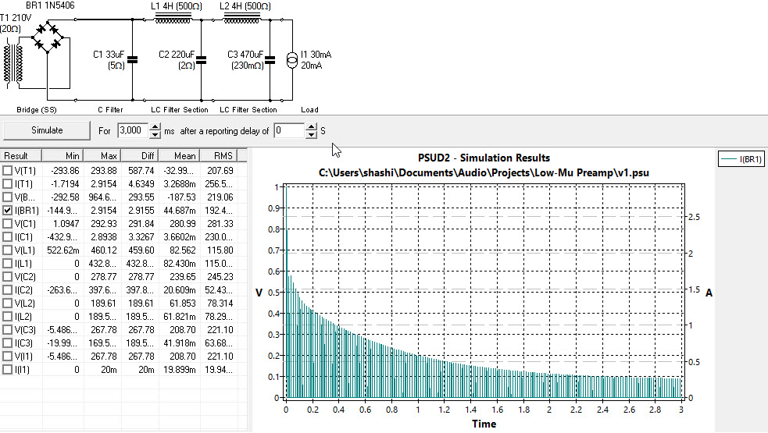
Task: Tick the V(C1) result checkbox
Action: point(7,223)
